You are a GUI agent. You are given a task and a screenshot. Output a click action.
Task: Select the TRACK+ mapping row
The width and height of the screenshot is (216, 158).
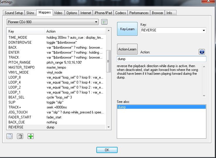pyautogui.click(x=56, y=107)
